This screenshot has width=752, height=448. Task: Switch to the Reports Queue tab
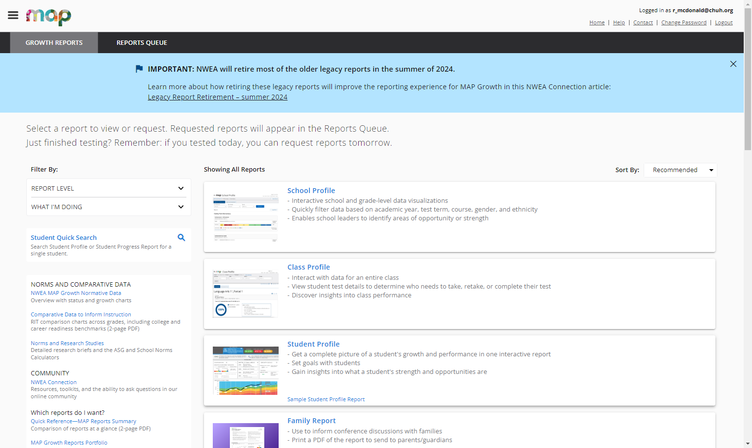pyautogui.click(x=142, y=43)
